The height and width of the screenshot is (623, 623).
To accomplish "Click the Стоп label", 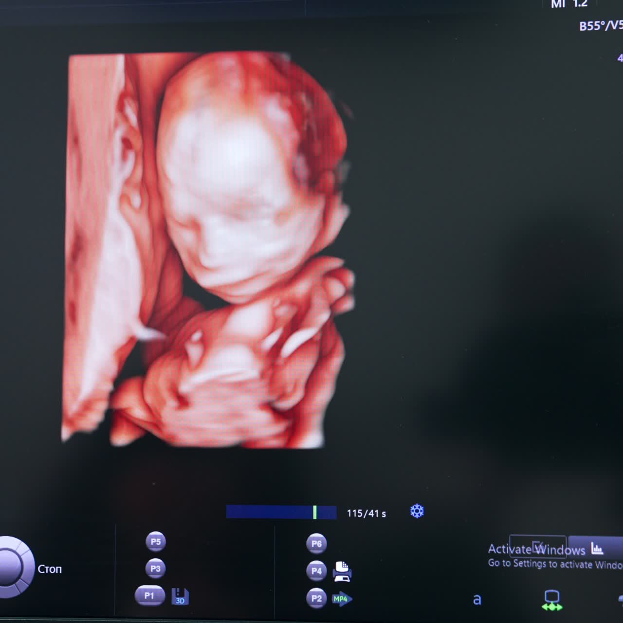I will pyautogui.click(x=50, y=569).
